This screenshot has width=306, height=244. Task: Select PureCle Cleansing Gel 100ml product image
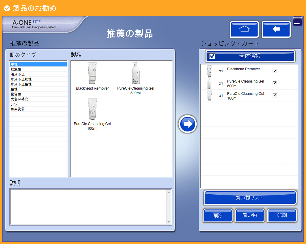pyautogui.click(x=92, y=109)
